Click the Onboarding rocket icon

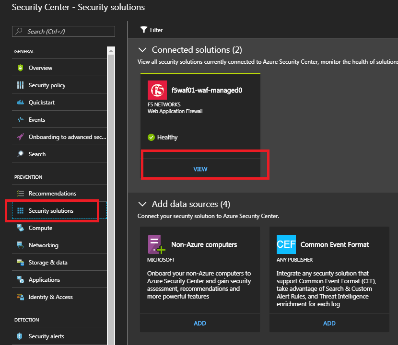(20, 137)
